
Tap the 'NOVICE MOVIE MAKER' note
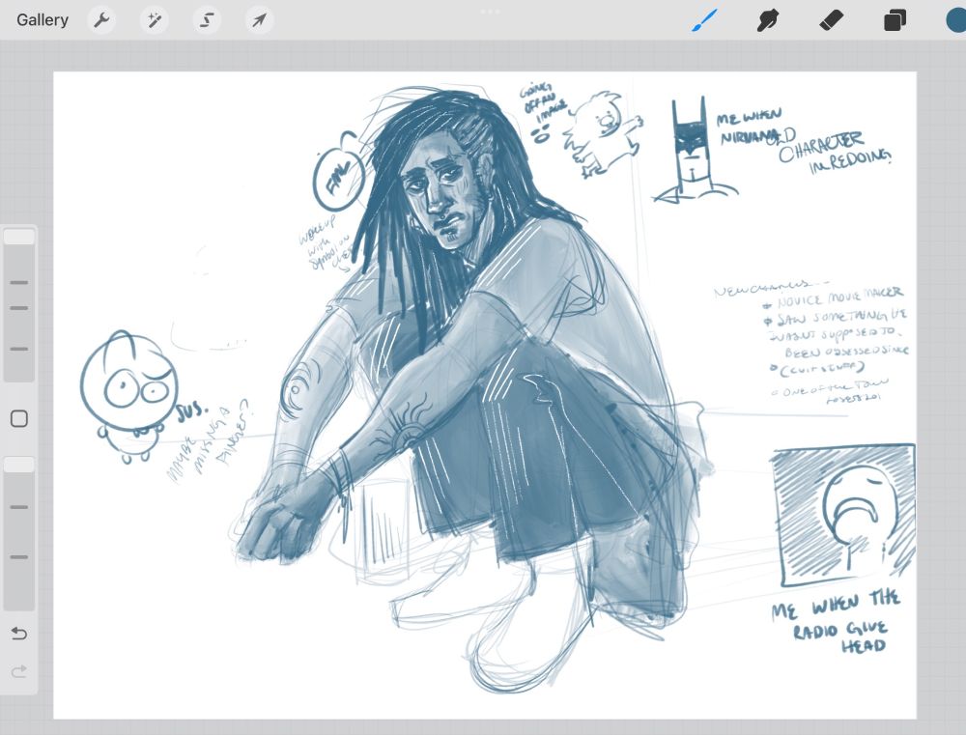[838, 297]
